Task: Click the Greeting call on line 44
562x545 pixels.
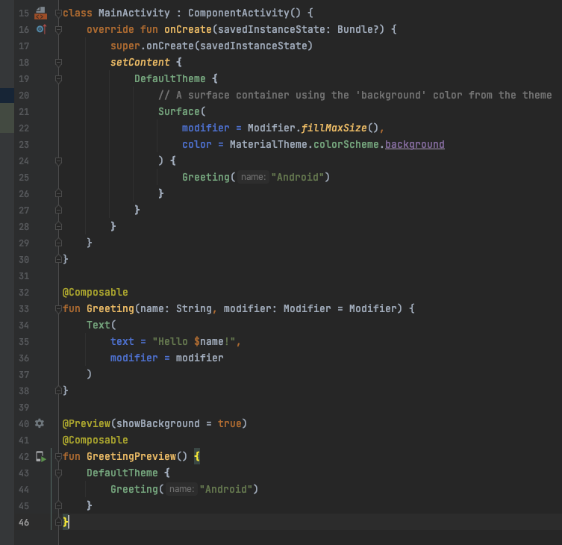Action: click(x=134, y=489)
